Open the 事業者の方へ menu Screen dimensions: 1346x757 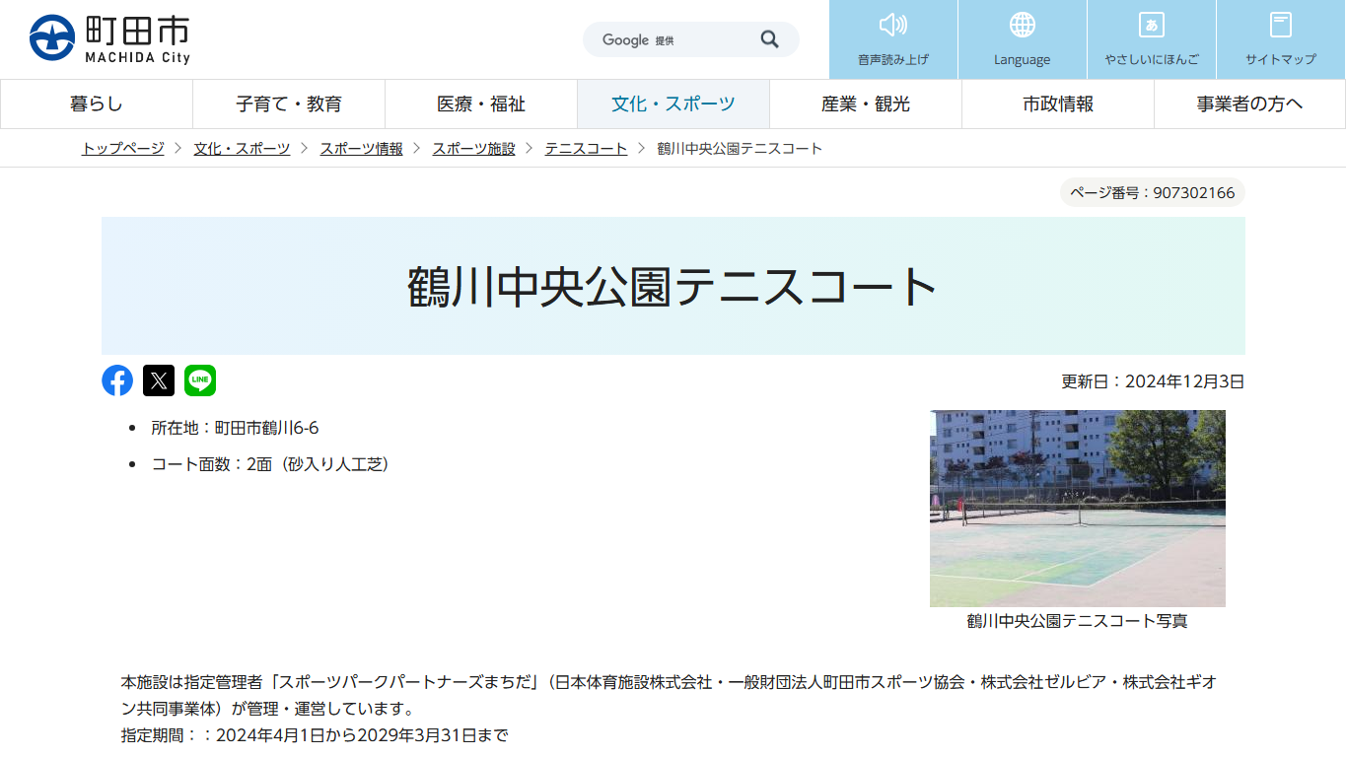click(1249, 104)
